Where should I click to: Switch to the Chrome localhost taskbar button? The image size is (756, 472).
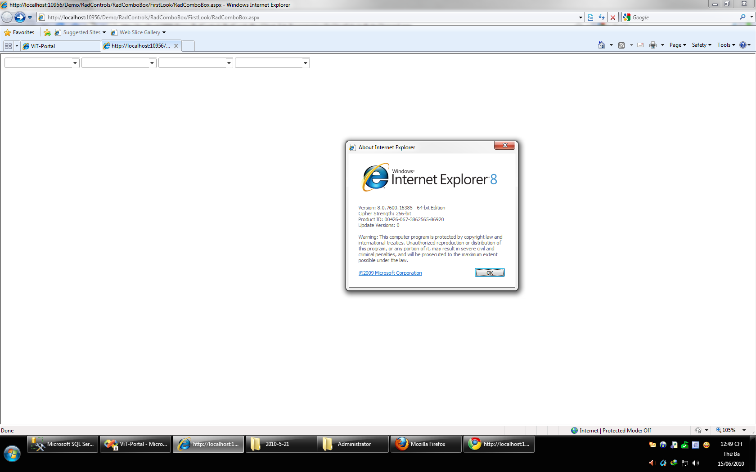click(x=499, y=444)
